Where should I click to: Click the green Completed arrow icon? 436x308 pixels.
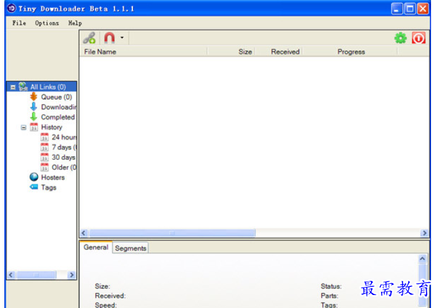33,117
